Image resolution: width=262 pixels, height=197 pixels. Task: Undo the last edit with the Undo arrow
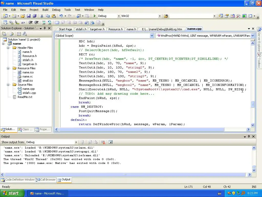pos(61,16)
